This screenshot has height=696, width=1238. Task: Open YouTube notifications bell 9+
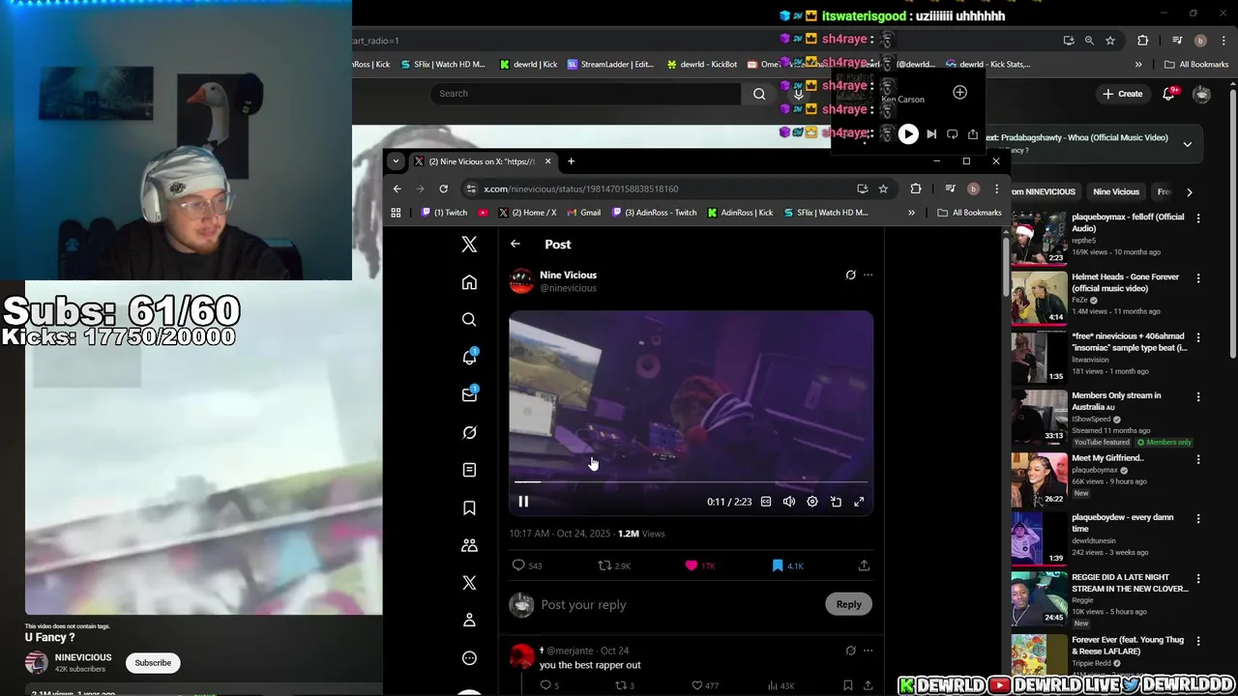coord(1169,94)
